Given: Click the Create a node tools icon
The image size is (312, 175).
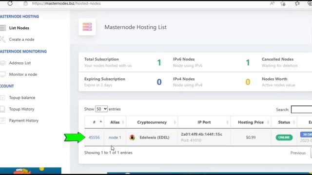Looking at the screenshot, I should point(3,39).
